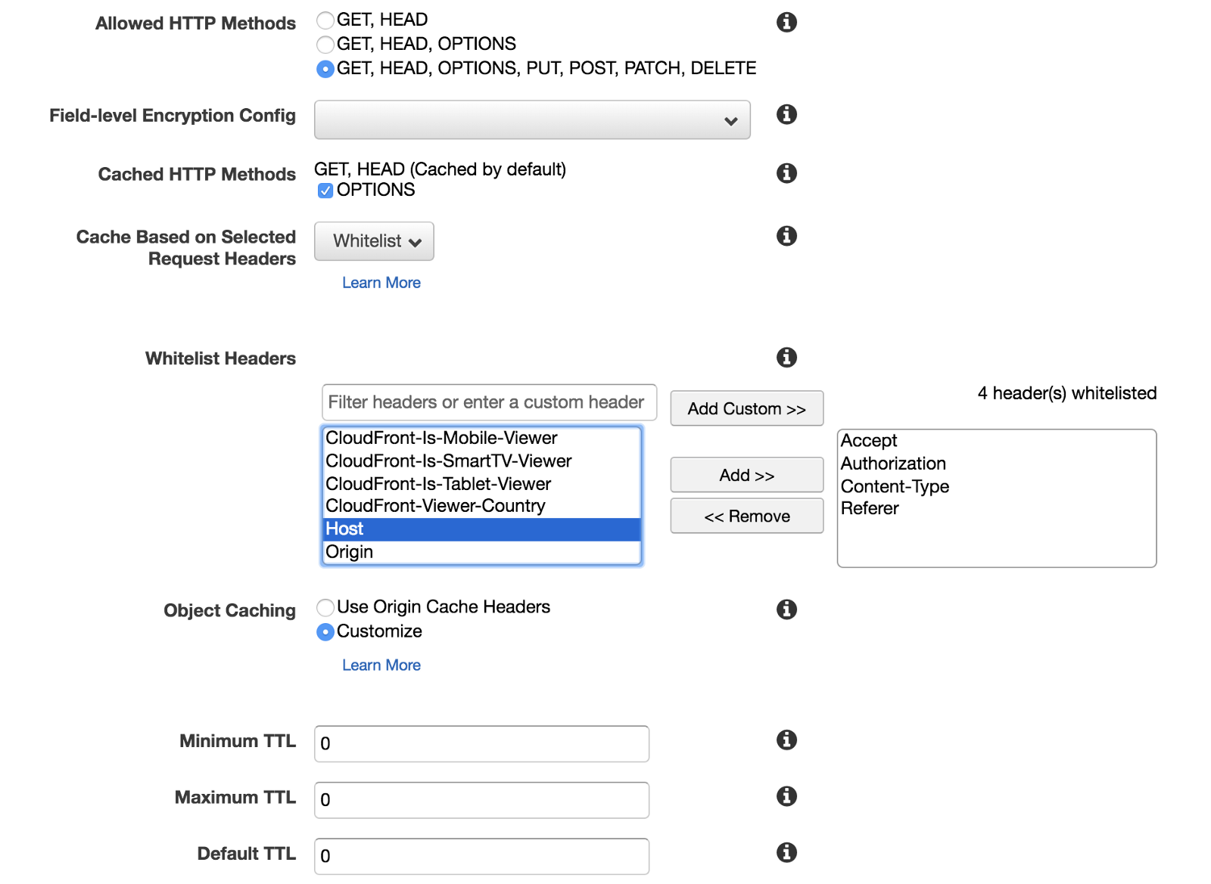Image resolution: width=1211 pixels, height=884 pixels.
Task: Select the GET, HEAD only radio option
Action: tap(325, 20)
